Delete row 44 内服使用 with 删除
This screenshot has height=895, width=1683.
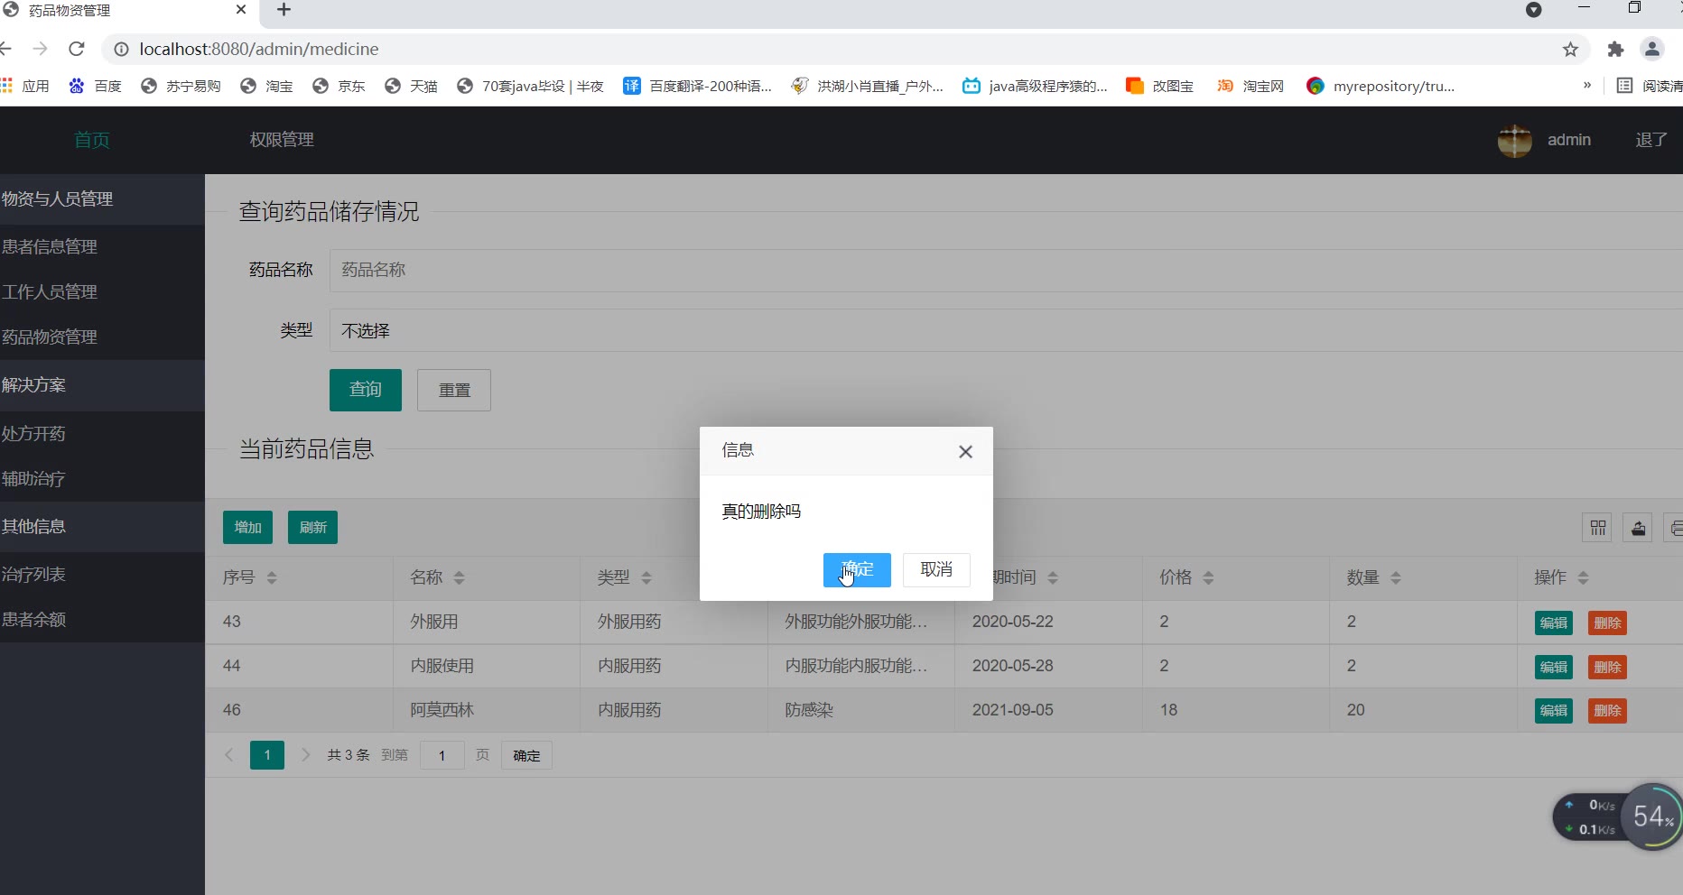1607,668
